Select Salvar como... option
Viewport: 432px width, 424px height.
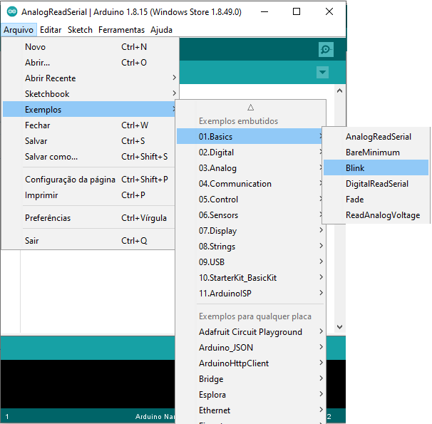click(88, 157)
